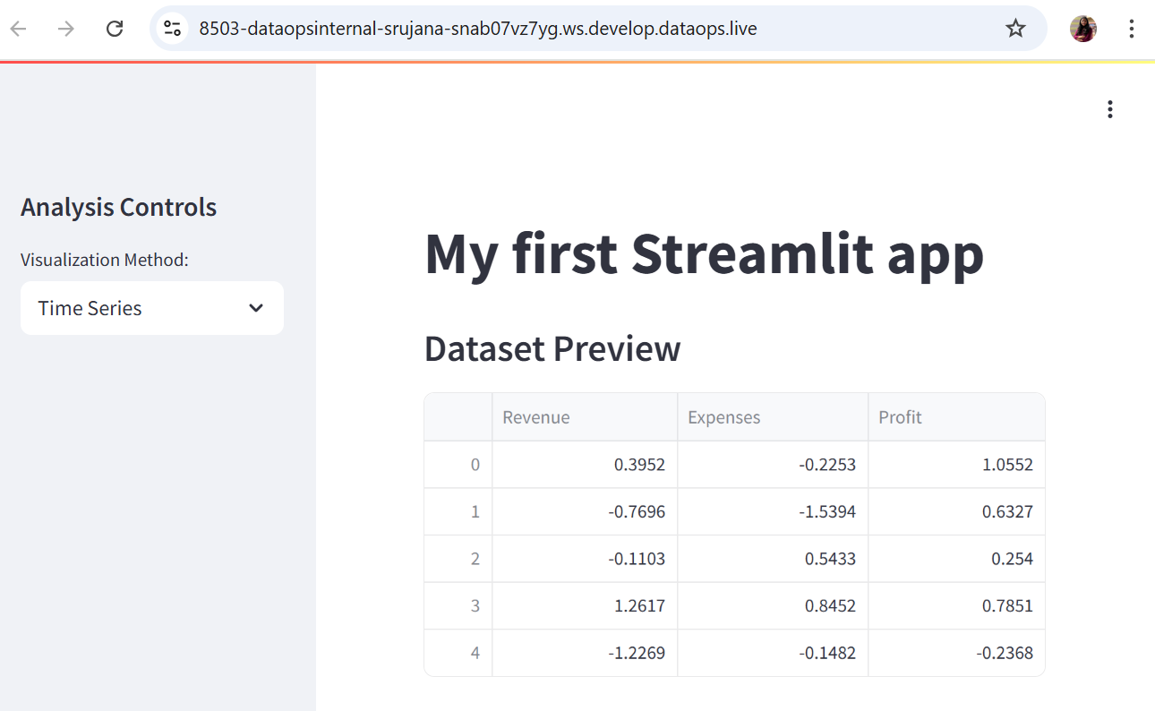Select Profit cell 0.6327

956,512
